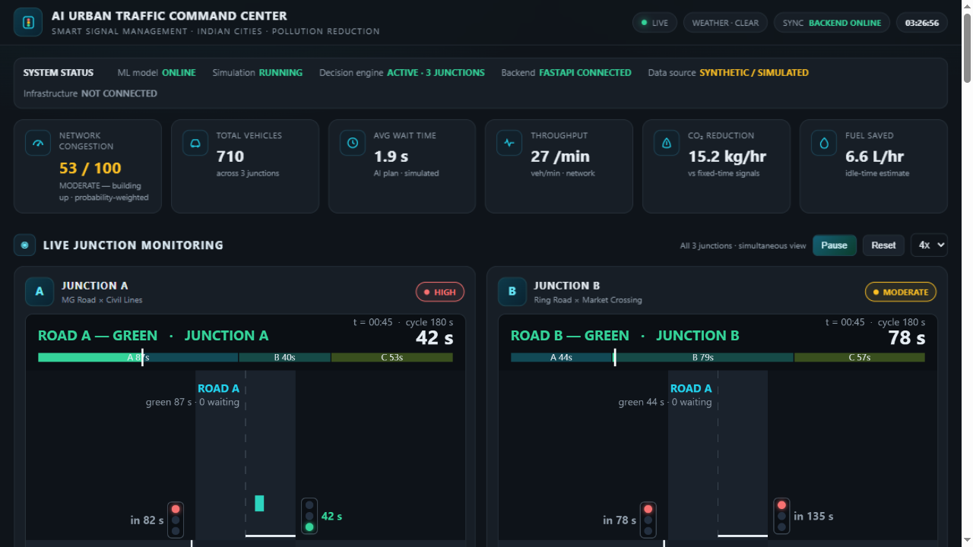This screenshot has width=973, height=547.
Task: Click the Total Vehicles car icon
Action: pyautogui.click(x=195, y=143)
